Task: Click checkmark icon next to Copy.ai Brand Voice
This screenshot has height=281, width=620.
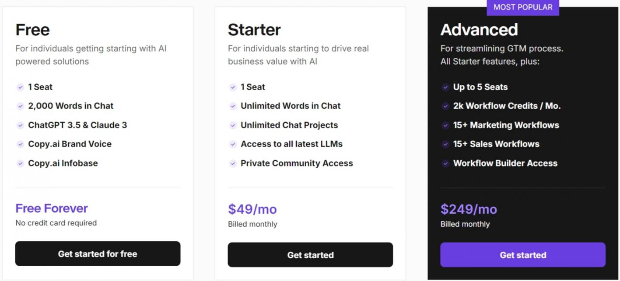Action: (20, 144)
